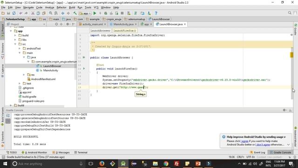Select MainActivity in the project tree
This screenshot has width=298, height=168.
[50, 70]
